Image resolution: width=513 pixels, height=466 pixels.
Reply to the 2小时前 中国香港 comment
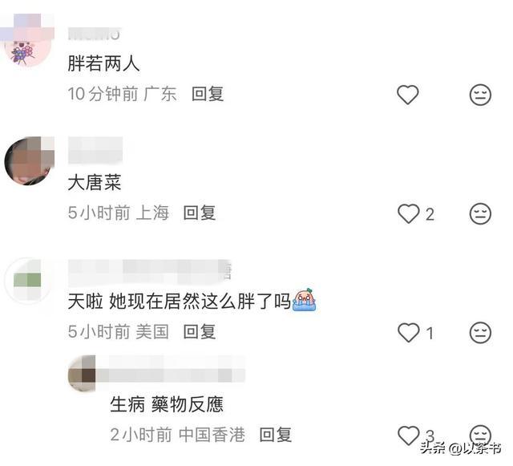pyautogui.click(x=276, y=435)
